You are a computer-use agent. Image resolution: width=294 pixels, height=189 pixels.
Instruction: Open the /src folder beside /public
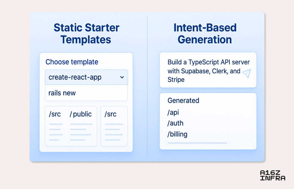pos(55,114)
